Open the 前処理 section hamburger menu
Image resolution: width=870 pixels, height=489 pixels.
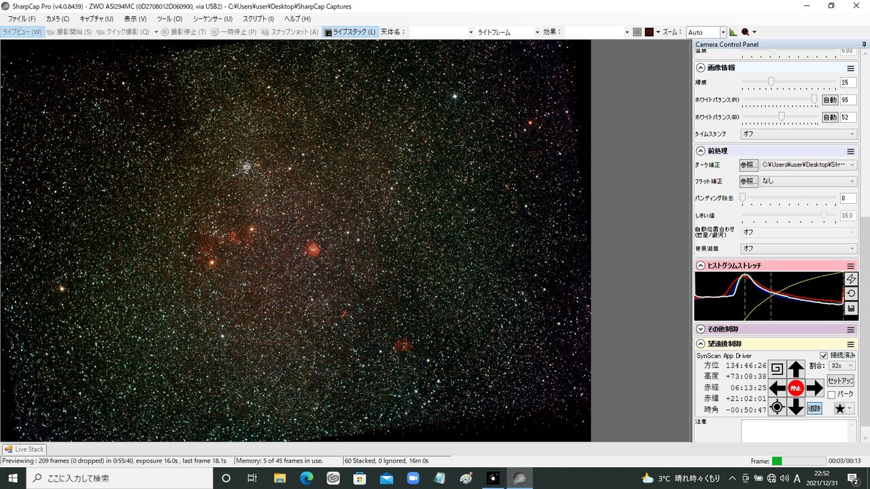pos(850,151)
